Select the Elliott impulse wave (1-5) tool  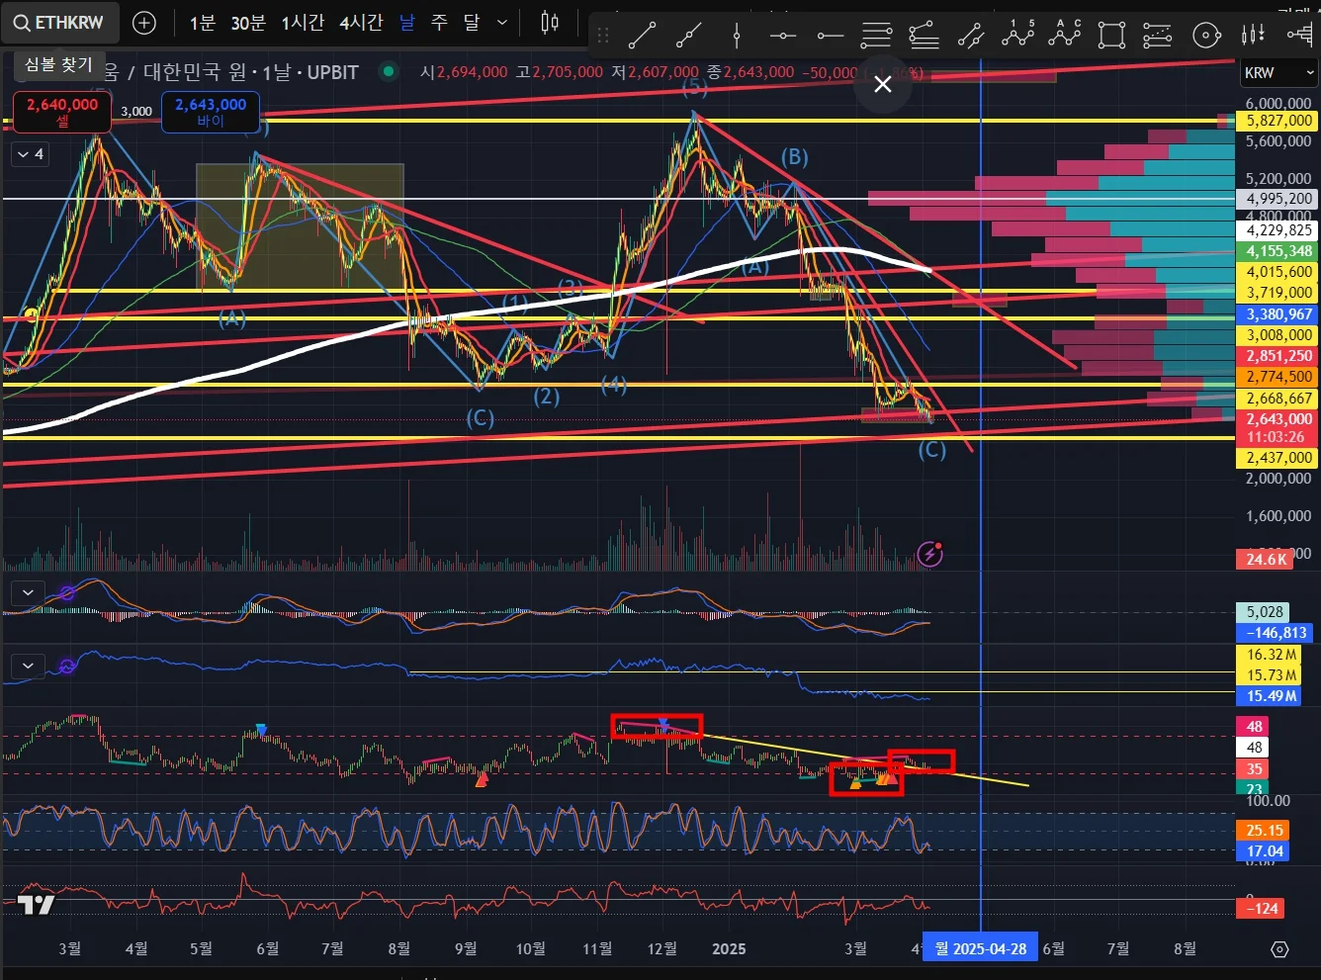[1017, 35]
